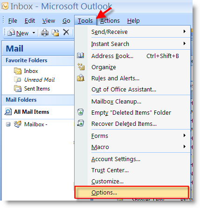200x208 pixels.
Task: Close the open Tools menu
Action: click(85, 20)
